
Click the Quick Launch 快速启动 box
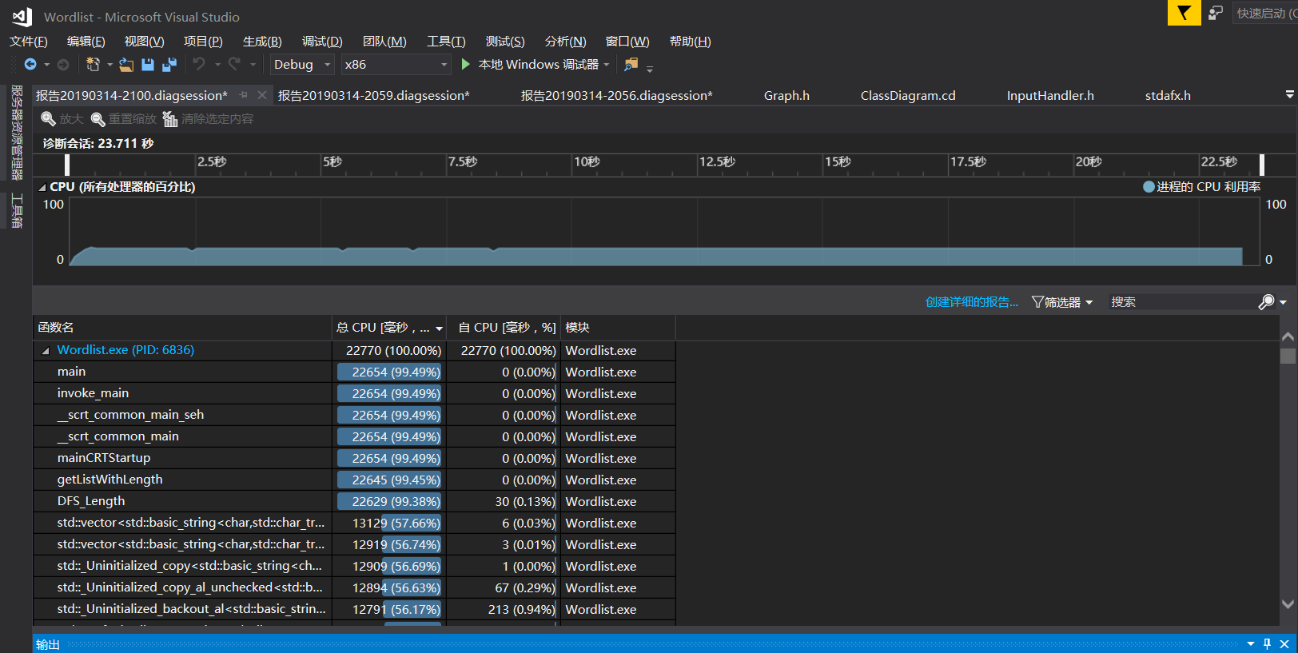pos(1266,13)
